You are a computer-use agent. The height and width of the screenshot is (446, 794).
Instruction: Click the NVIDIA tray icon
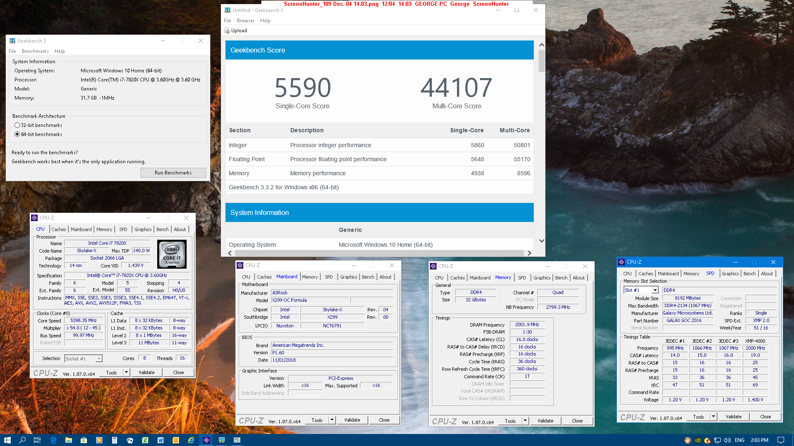tap(698, 440)
